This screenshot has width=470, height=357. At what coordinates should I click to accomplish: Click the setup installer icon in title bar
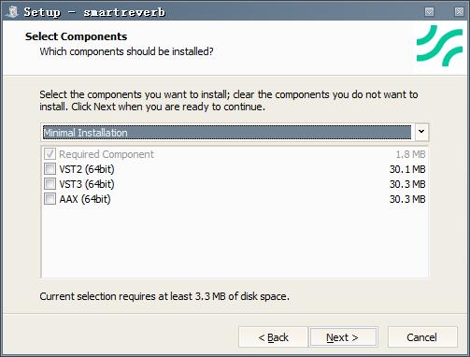click(x=13, y=11)
